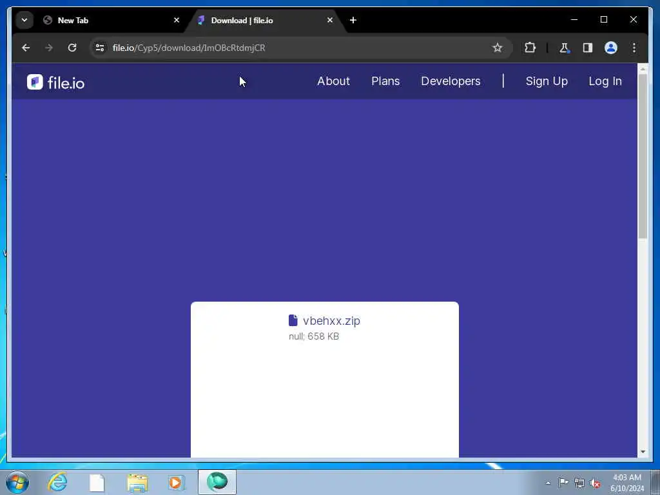Close the Chrome window
Viewport: 660px width, 495px height.
coord(634,20)
